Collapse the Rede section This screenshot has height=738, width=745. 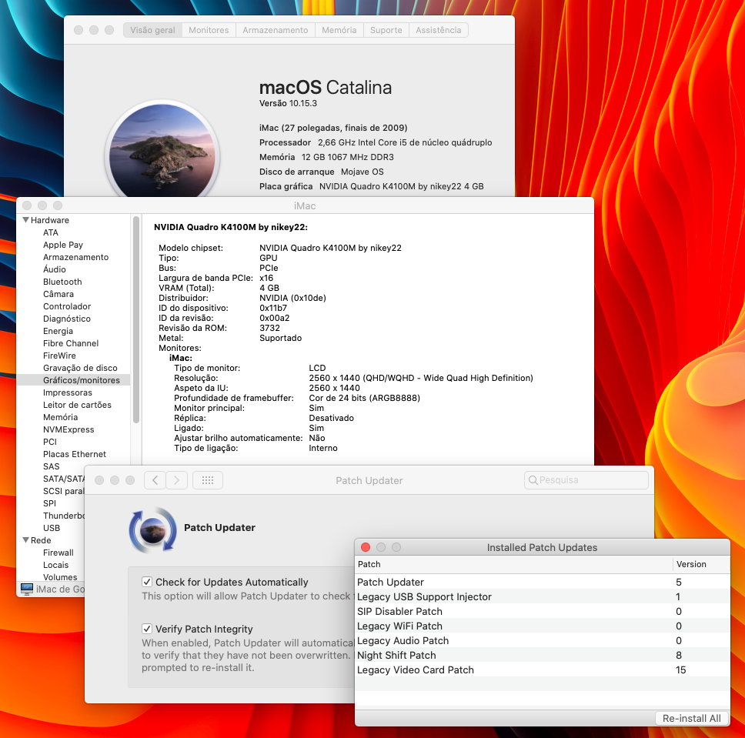(25, 540)
